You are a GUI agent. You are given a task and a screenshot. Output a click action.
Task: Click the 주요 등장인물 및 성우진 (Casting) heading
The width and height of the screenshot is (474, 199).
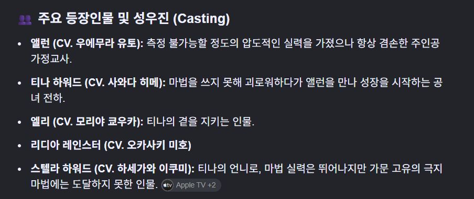click(134, 19)
